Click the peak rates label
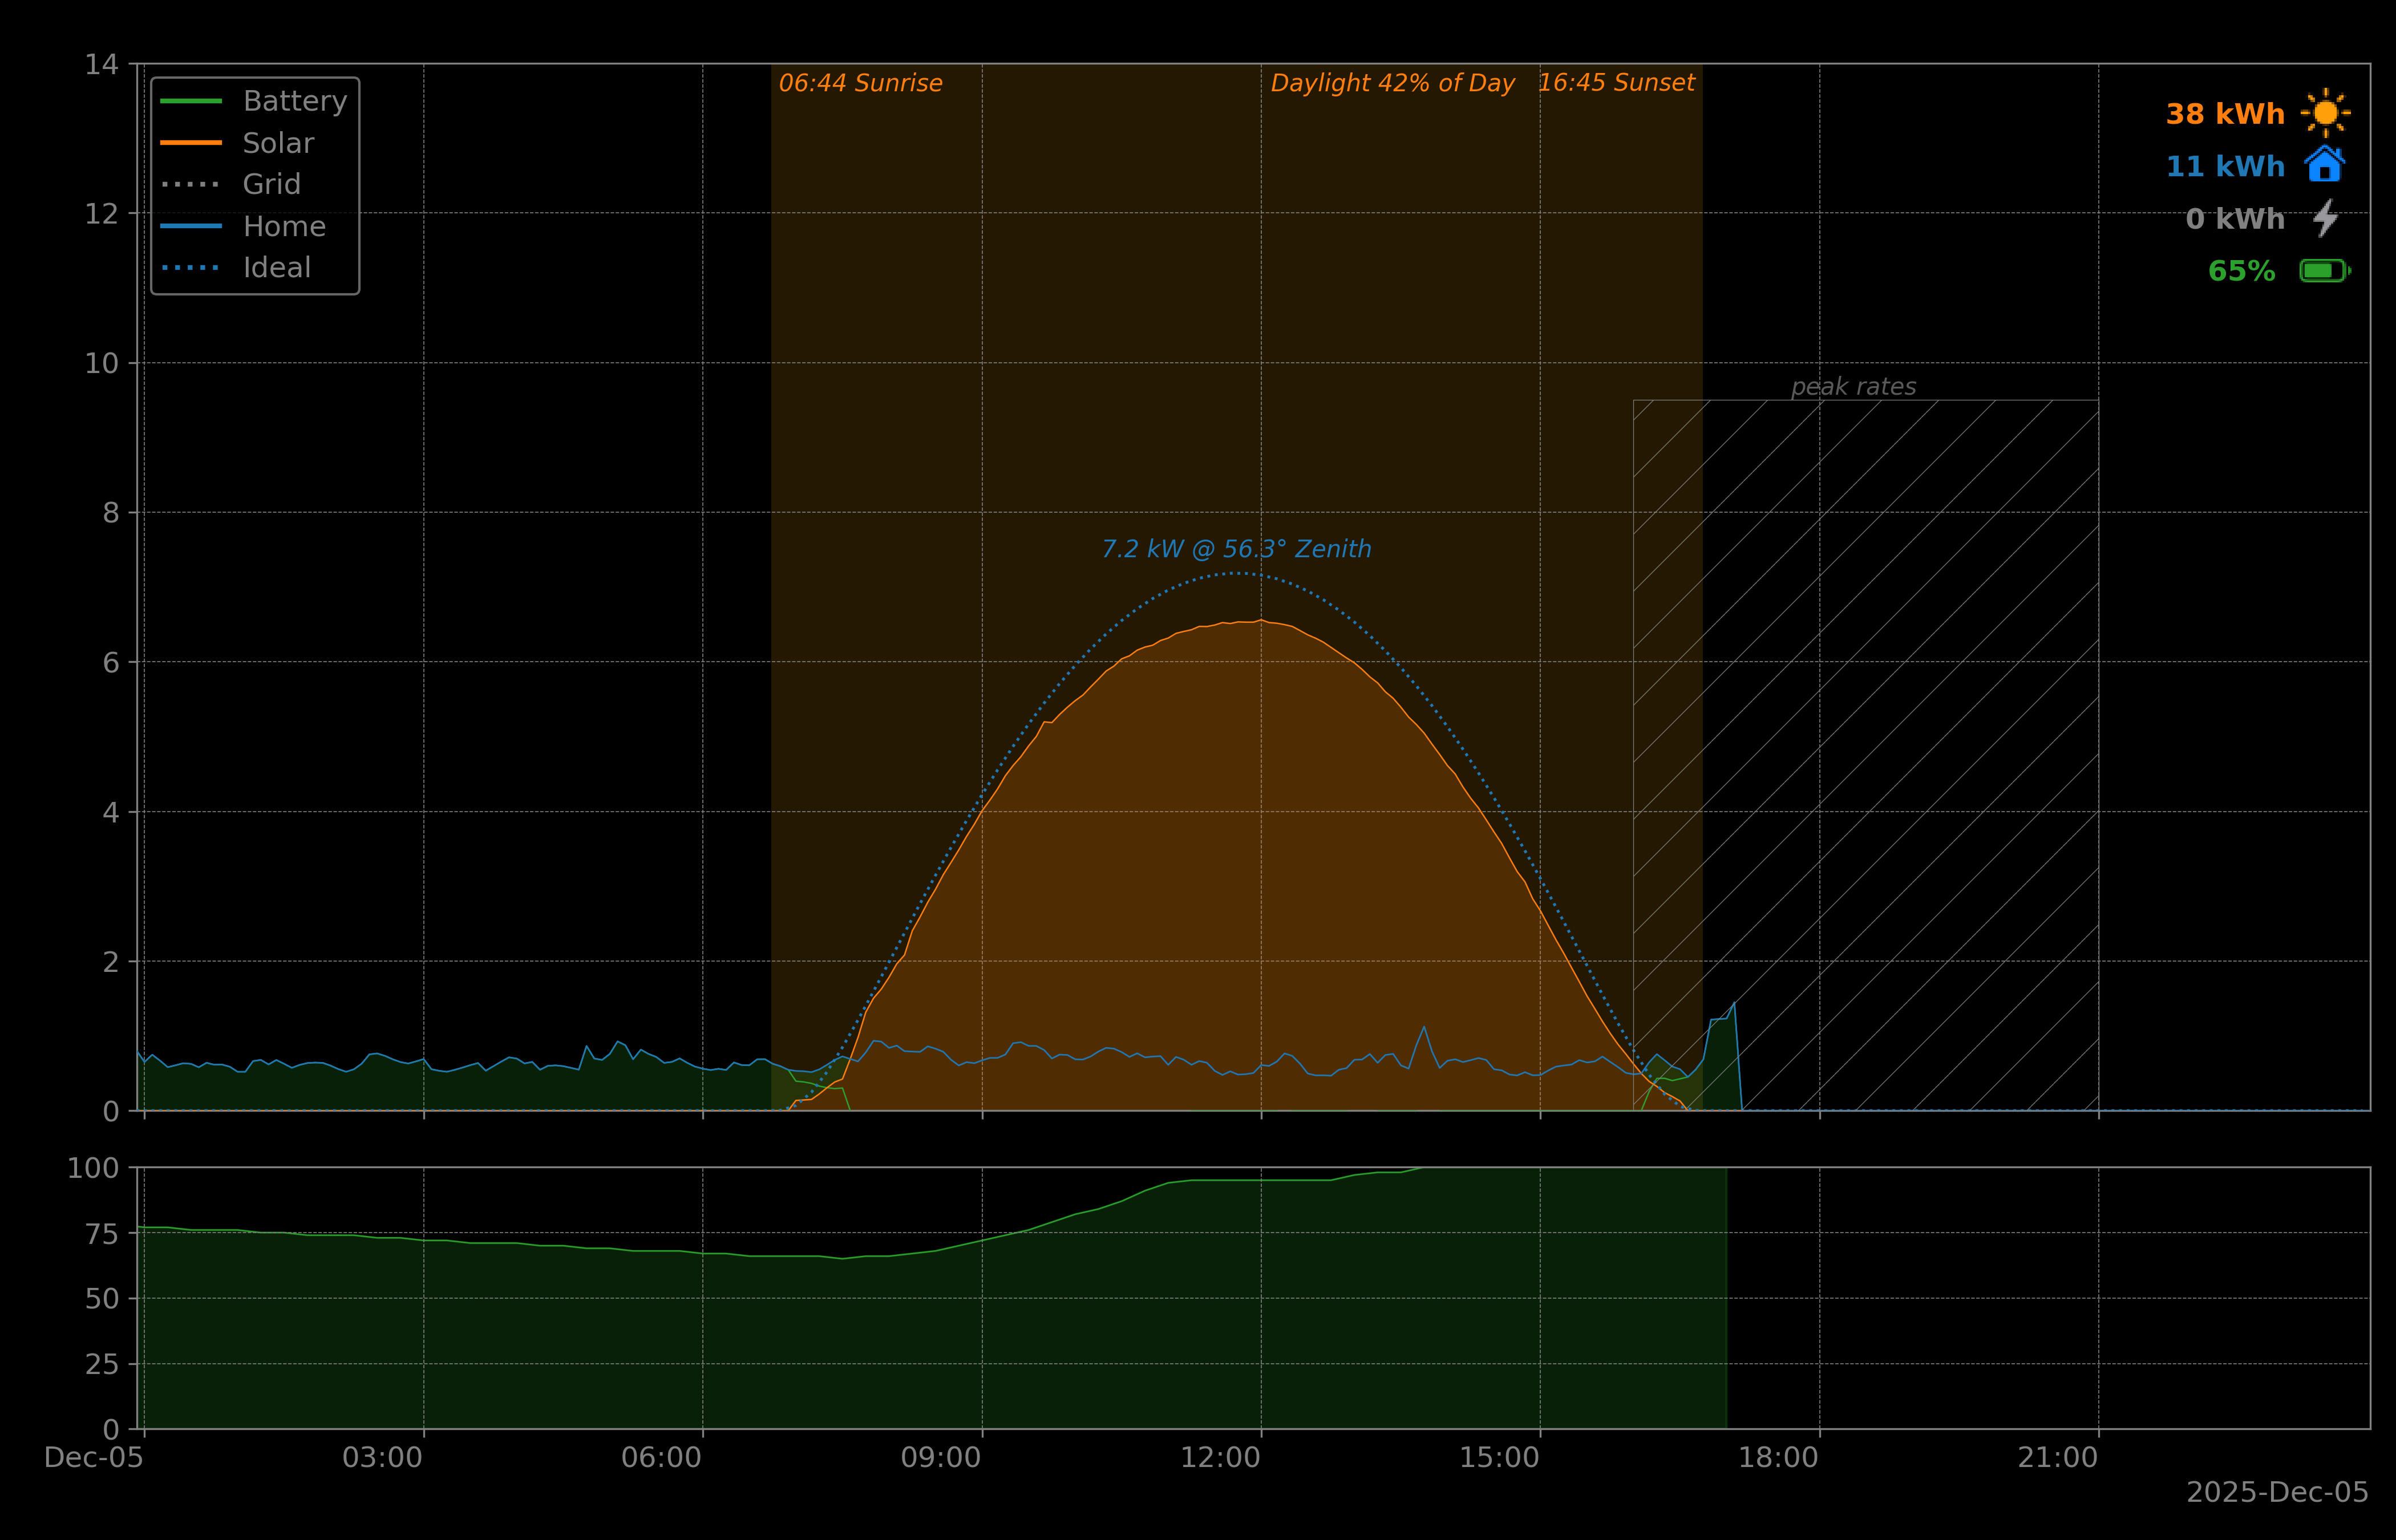This screenshot has width=2396, height=1540. point(1853,387)
